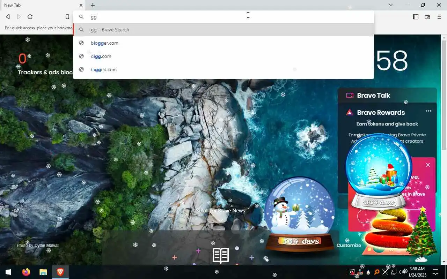Screen dimensions: 447x279
Task: Click the Brave Rewards triangle logo
Action: pyautogui.click(x=350, y=112)
